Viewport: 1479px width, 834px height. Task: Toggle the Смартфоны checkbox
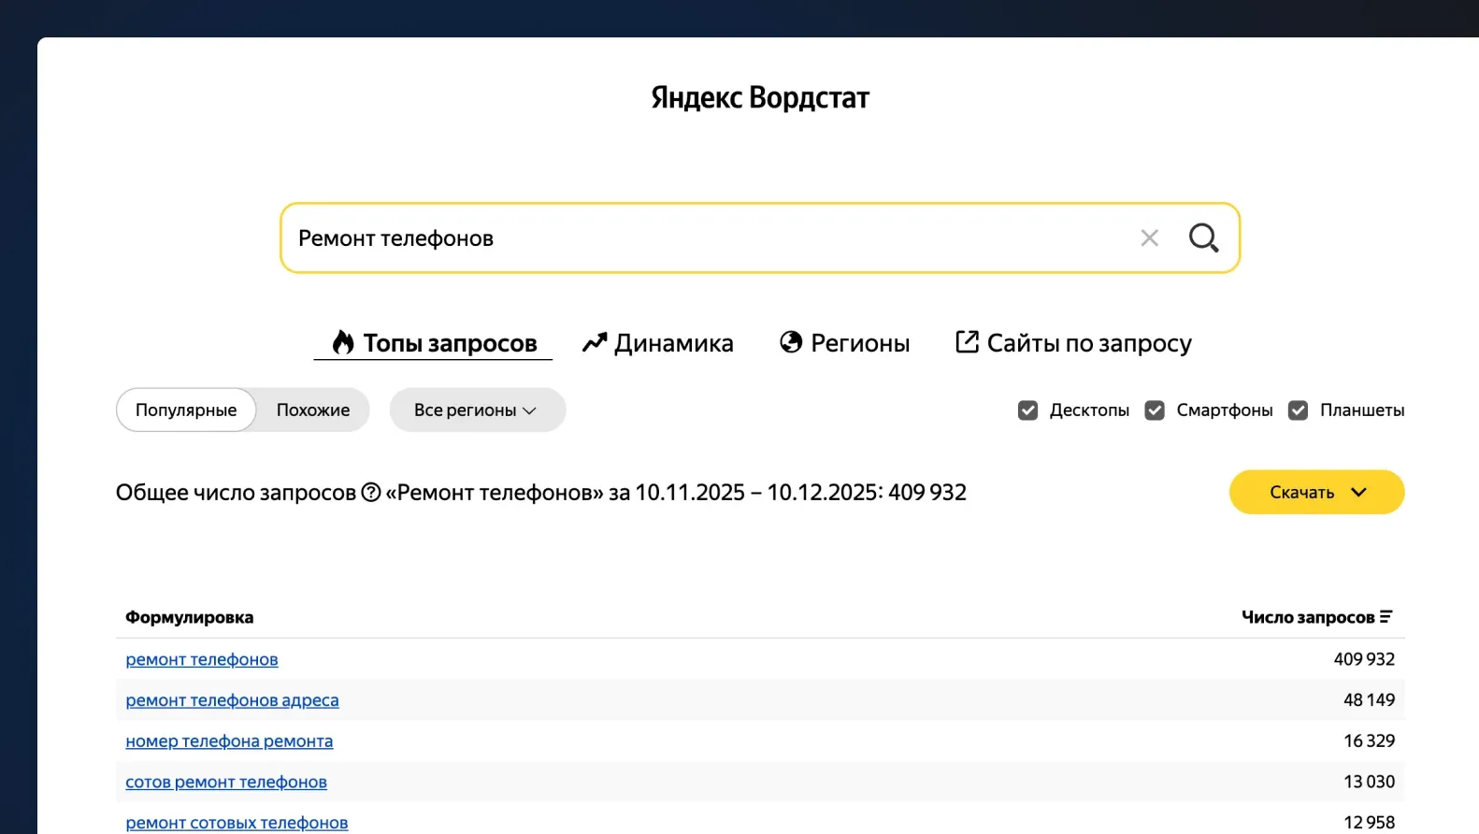(1155, 410)
